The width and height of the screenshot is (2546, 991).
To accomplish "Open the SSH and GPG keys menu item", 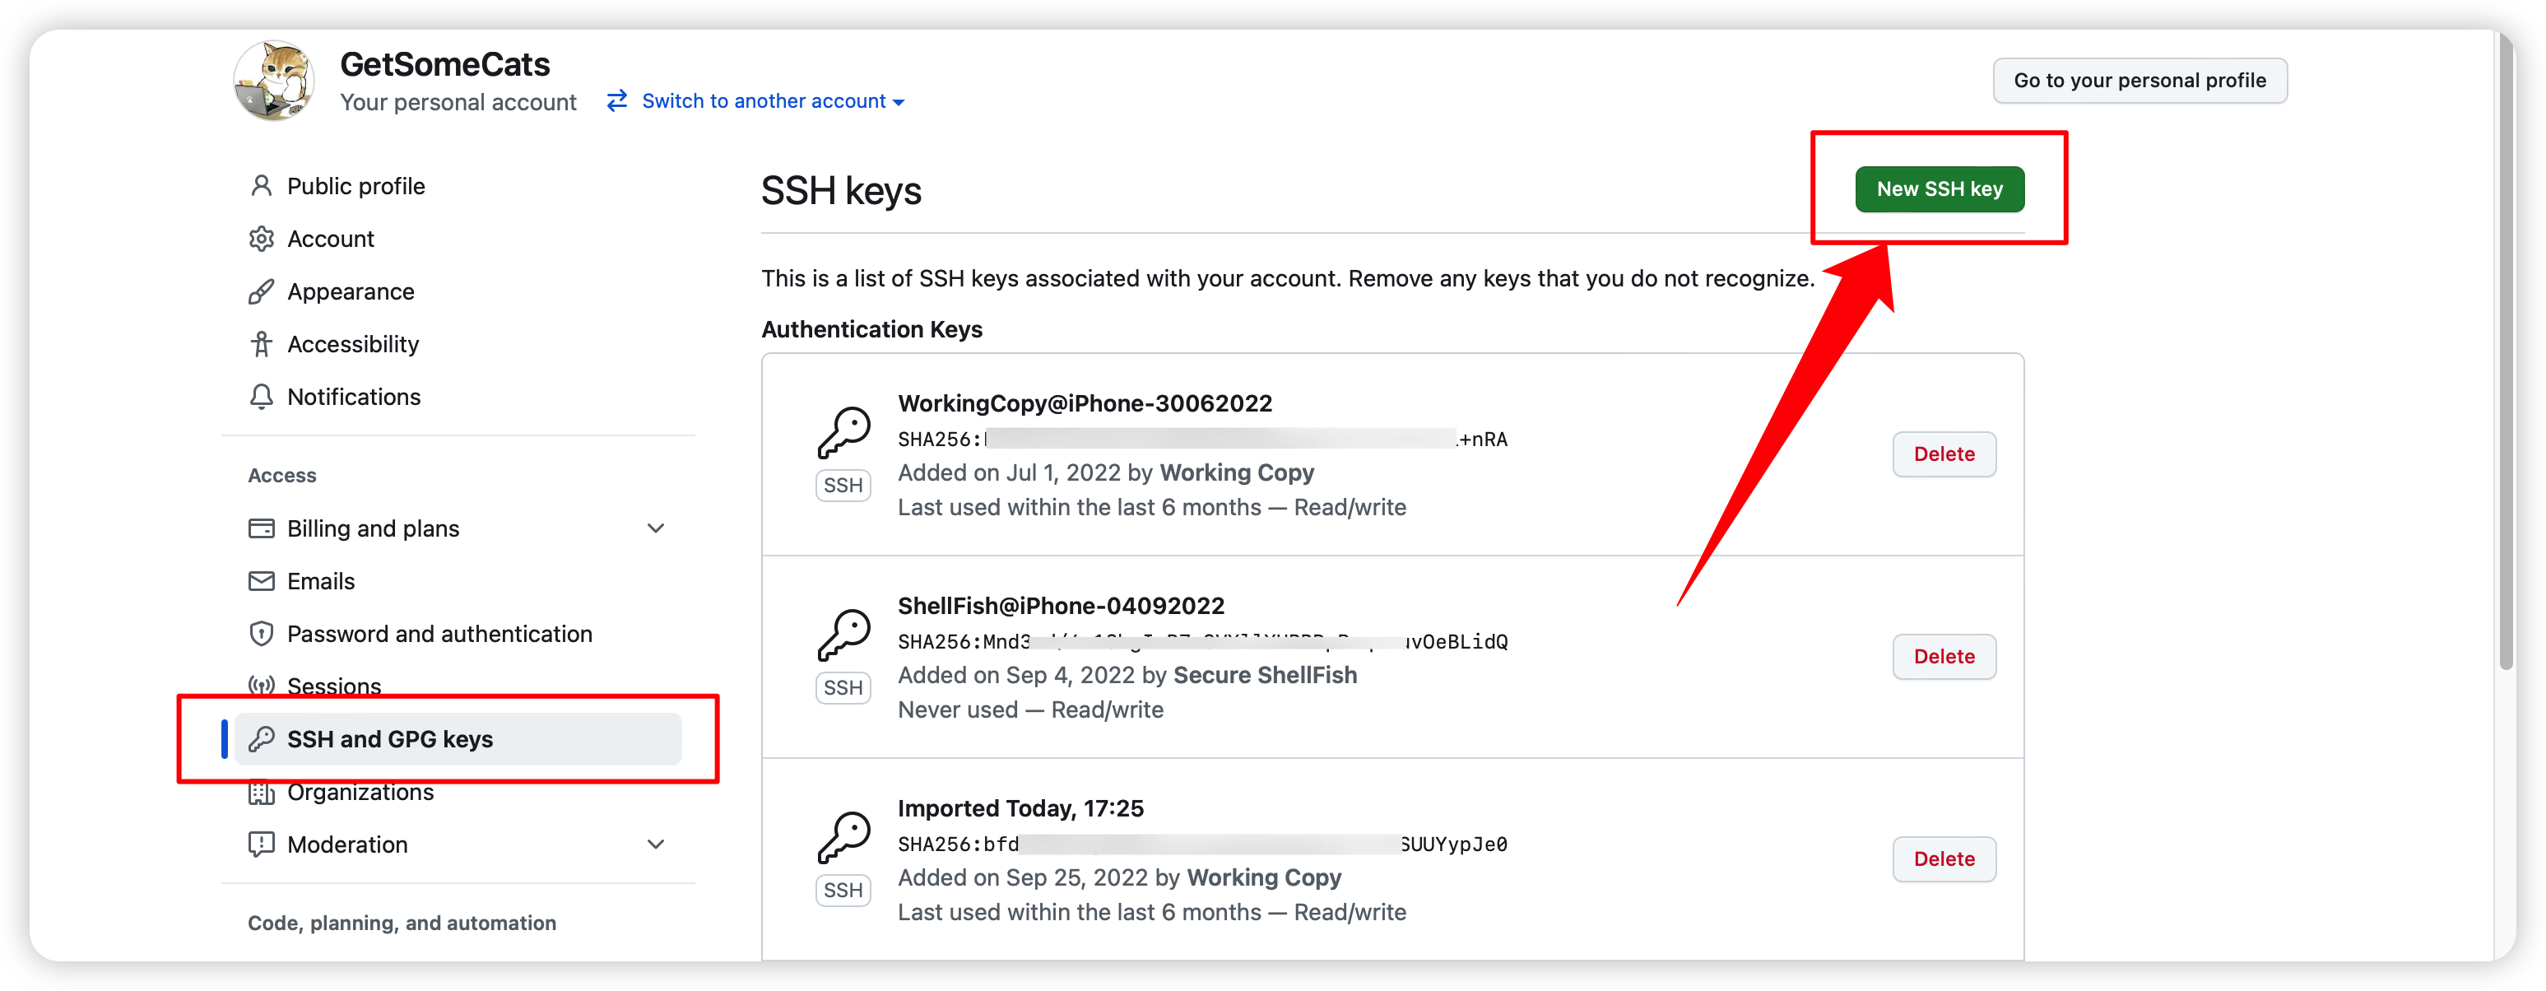I will [x=389, y=739].
